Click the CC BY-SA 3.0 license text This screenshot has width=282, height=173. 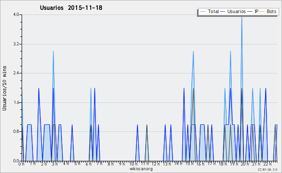[267, 169]
